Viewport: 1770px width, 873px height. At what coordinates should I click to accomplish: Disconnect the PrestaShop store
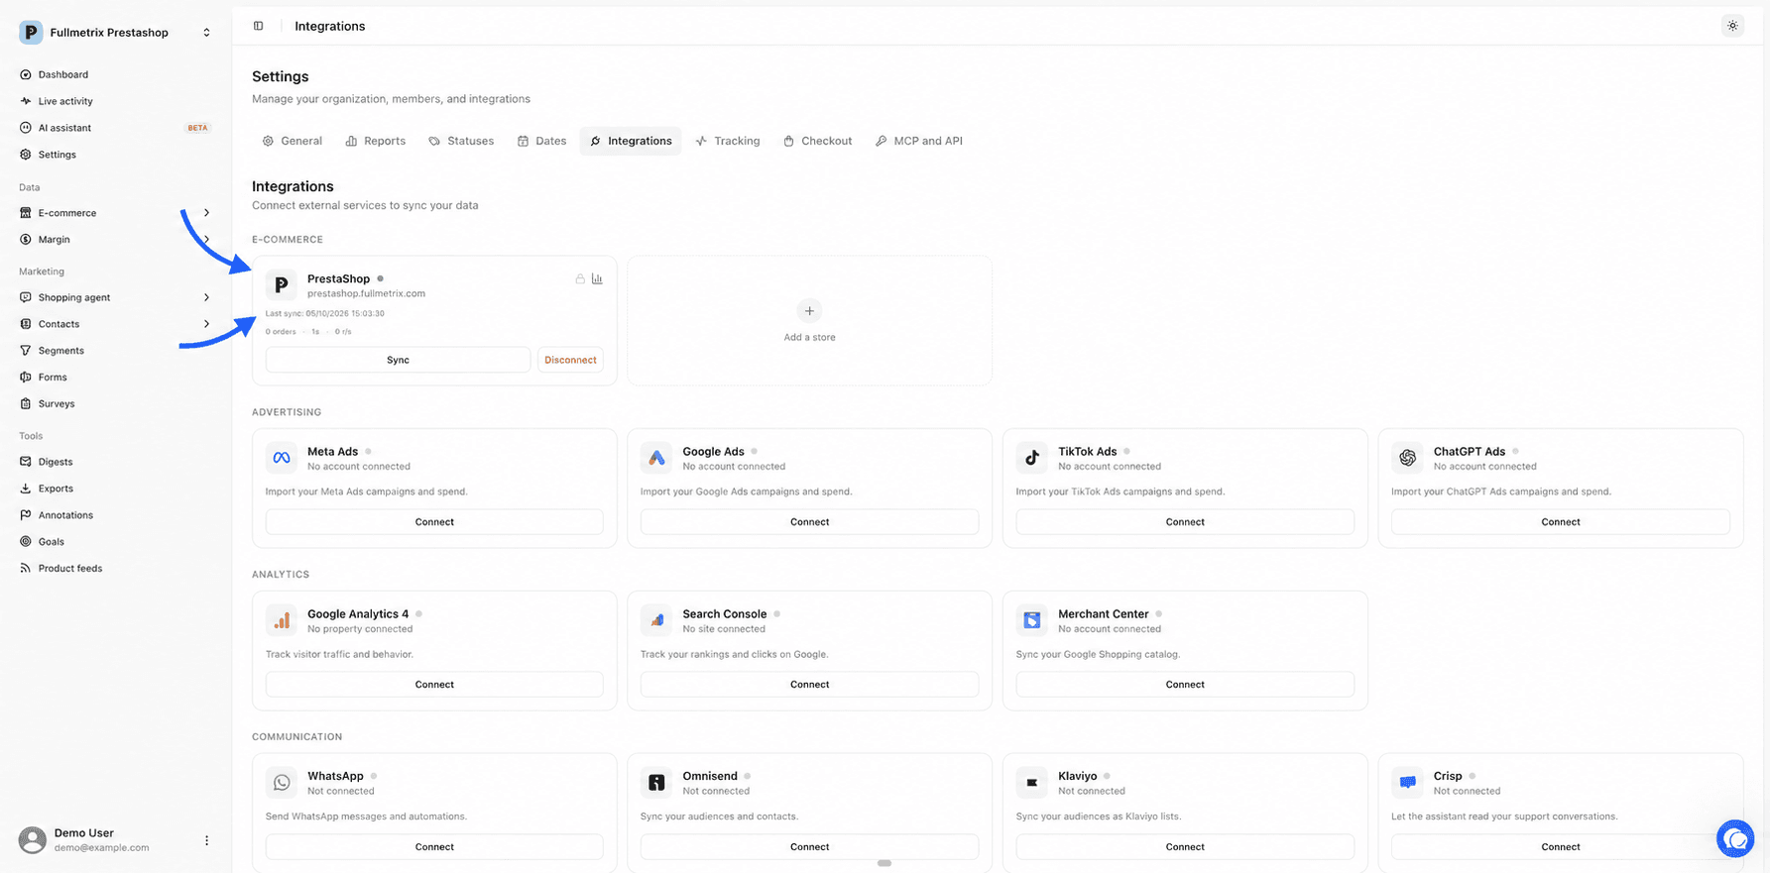pos(570,360)
